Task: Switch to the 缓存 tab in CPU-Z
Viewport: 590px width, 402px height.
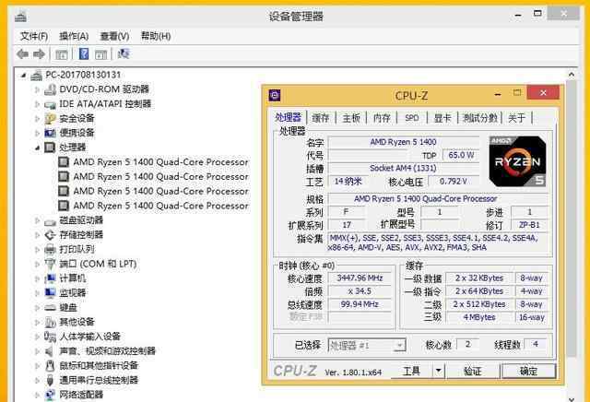Action: [321, 118]
